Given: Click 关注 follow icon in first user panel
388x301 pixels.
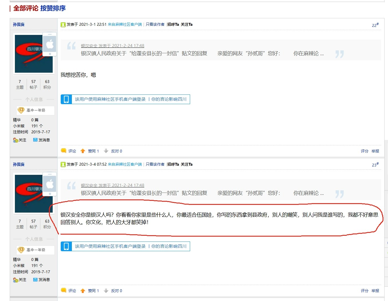Looking at the screenshot, I should (15, 140).
